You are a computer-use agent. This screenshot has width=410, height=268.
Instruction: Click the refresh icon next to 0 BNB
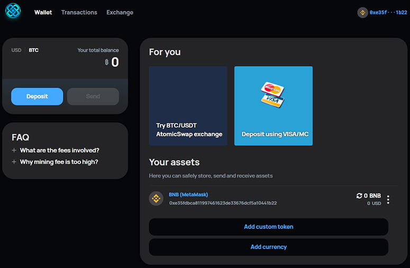pos(359,196)
